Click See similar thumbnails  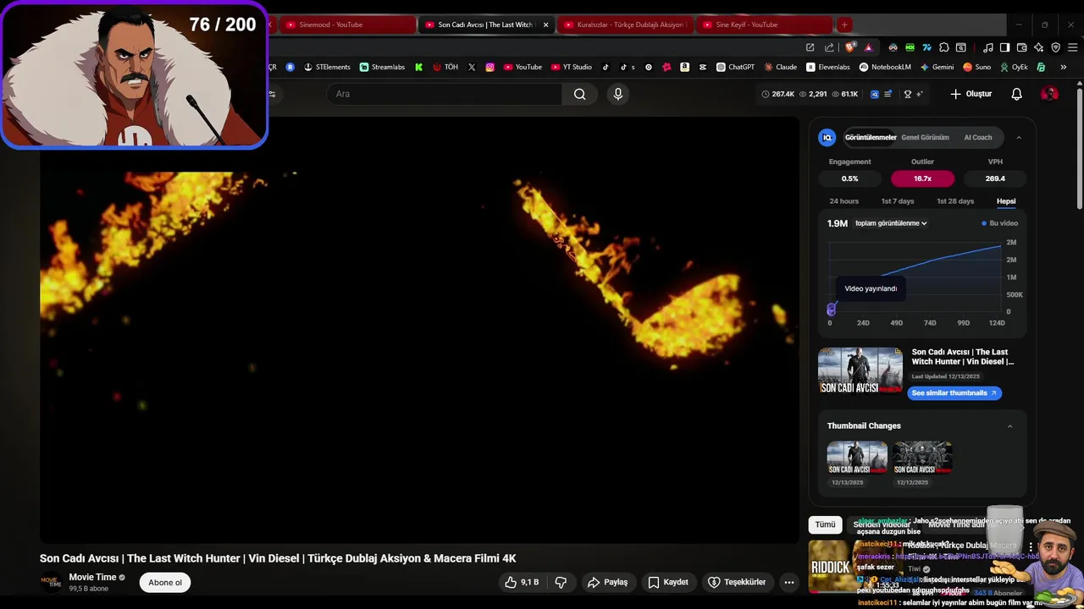(954, 392)
